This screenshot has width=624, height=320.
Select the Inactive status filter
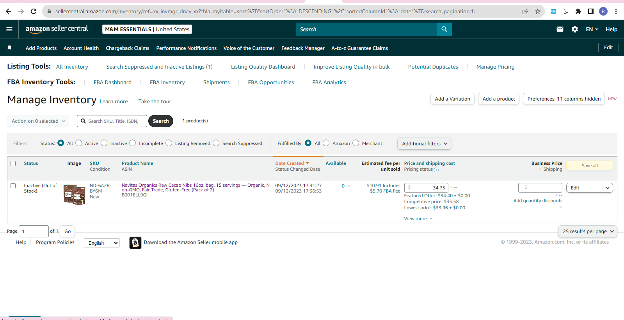point(104,143)
